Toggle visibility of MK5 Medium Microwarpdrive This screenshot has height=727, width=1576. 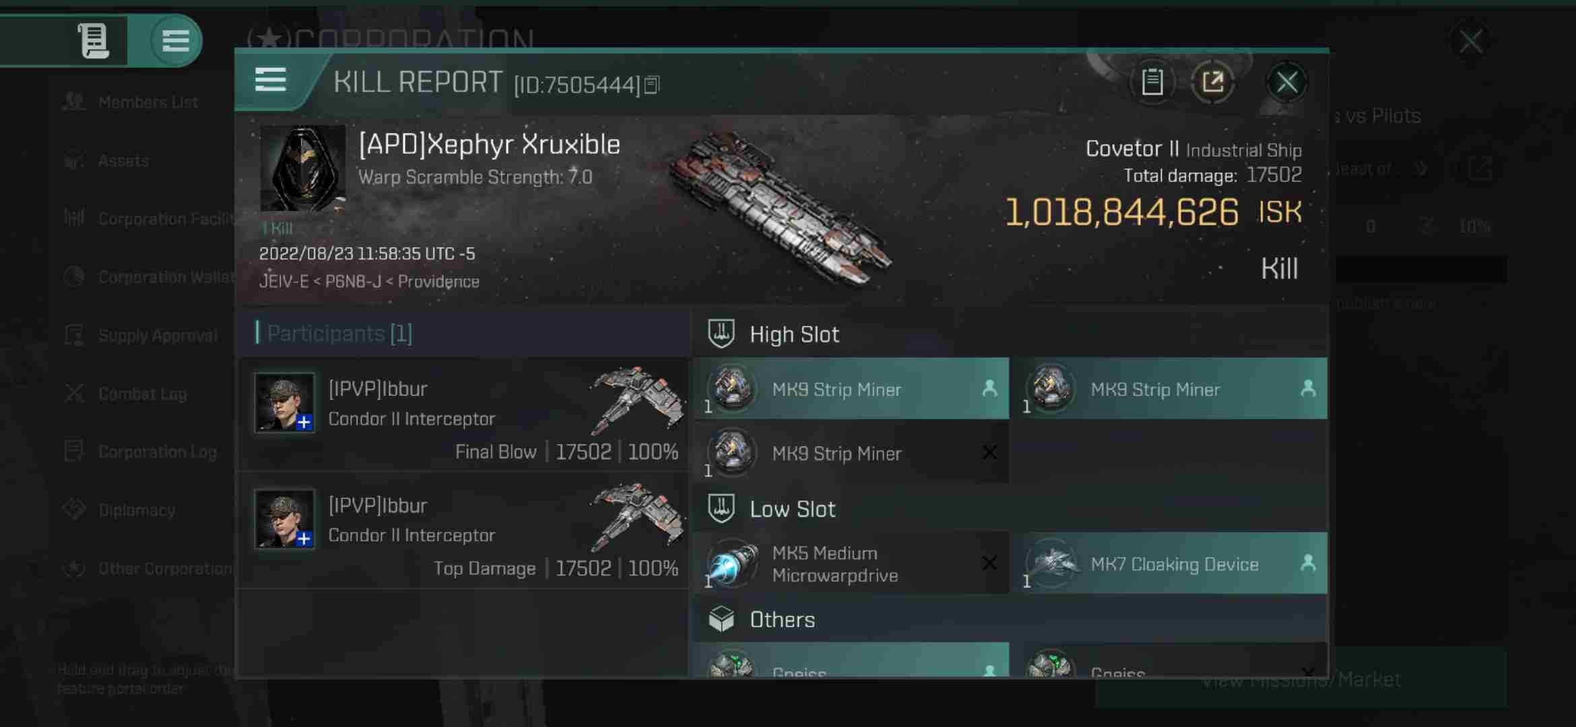pyautogui.click(x=989, y=563)
